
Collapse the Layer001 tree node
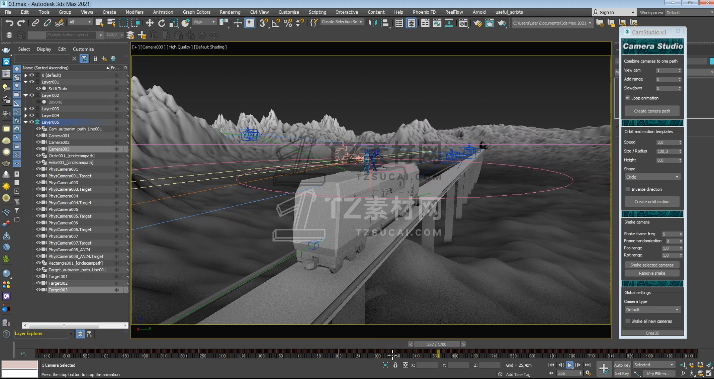point(26,82)
